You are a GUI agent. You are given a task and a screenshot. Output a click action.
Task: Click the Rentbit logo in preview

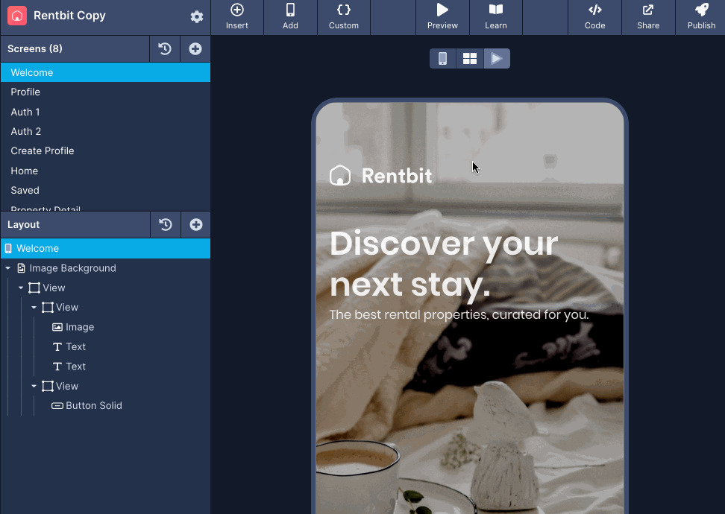tap(381, 176)
